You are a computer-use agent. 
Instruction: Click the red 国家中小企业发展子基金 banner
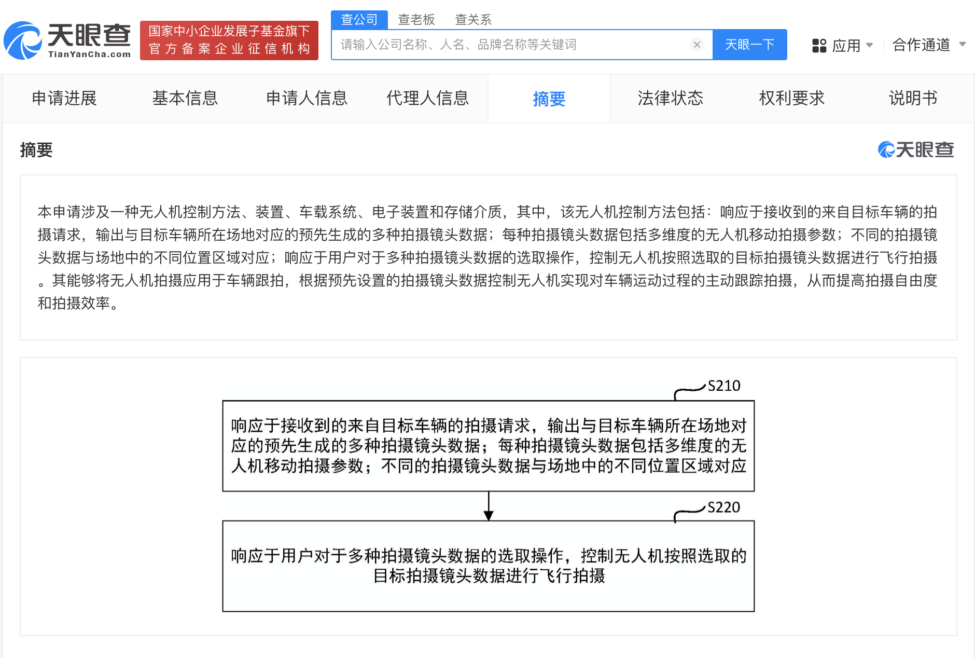coord(229,40)
